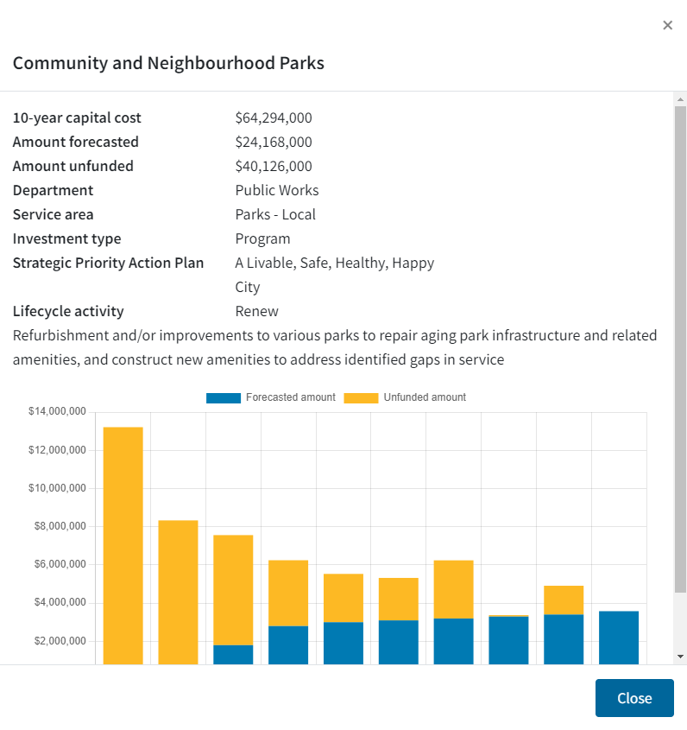Click the blue segment of the fourth bar
This screenshot has width=687, height=730.
pyautogui.click(x=288, y=644)
